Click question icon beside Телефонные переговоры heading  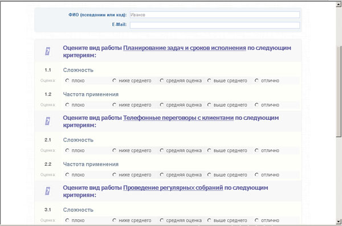pos(47,122)
